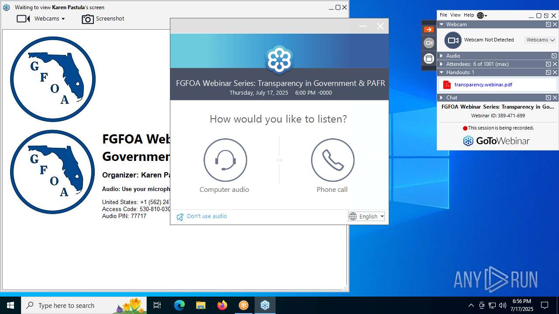Open File Explorer from the taskbar
This screenshot has width=559, height=314.
coord(200,305)
